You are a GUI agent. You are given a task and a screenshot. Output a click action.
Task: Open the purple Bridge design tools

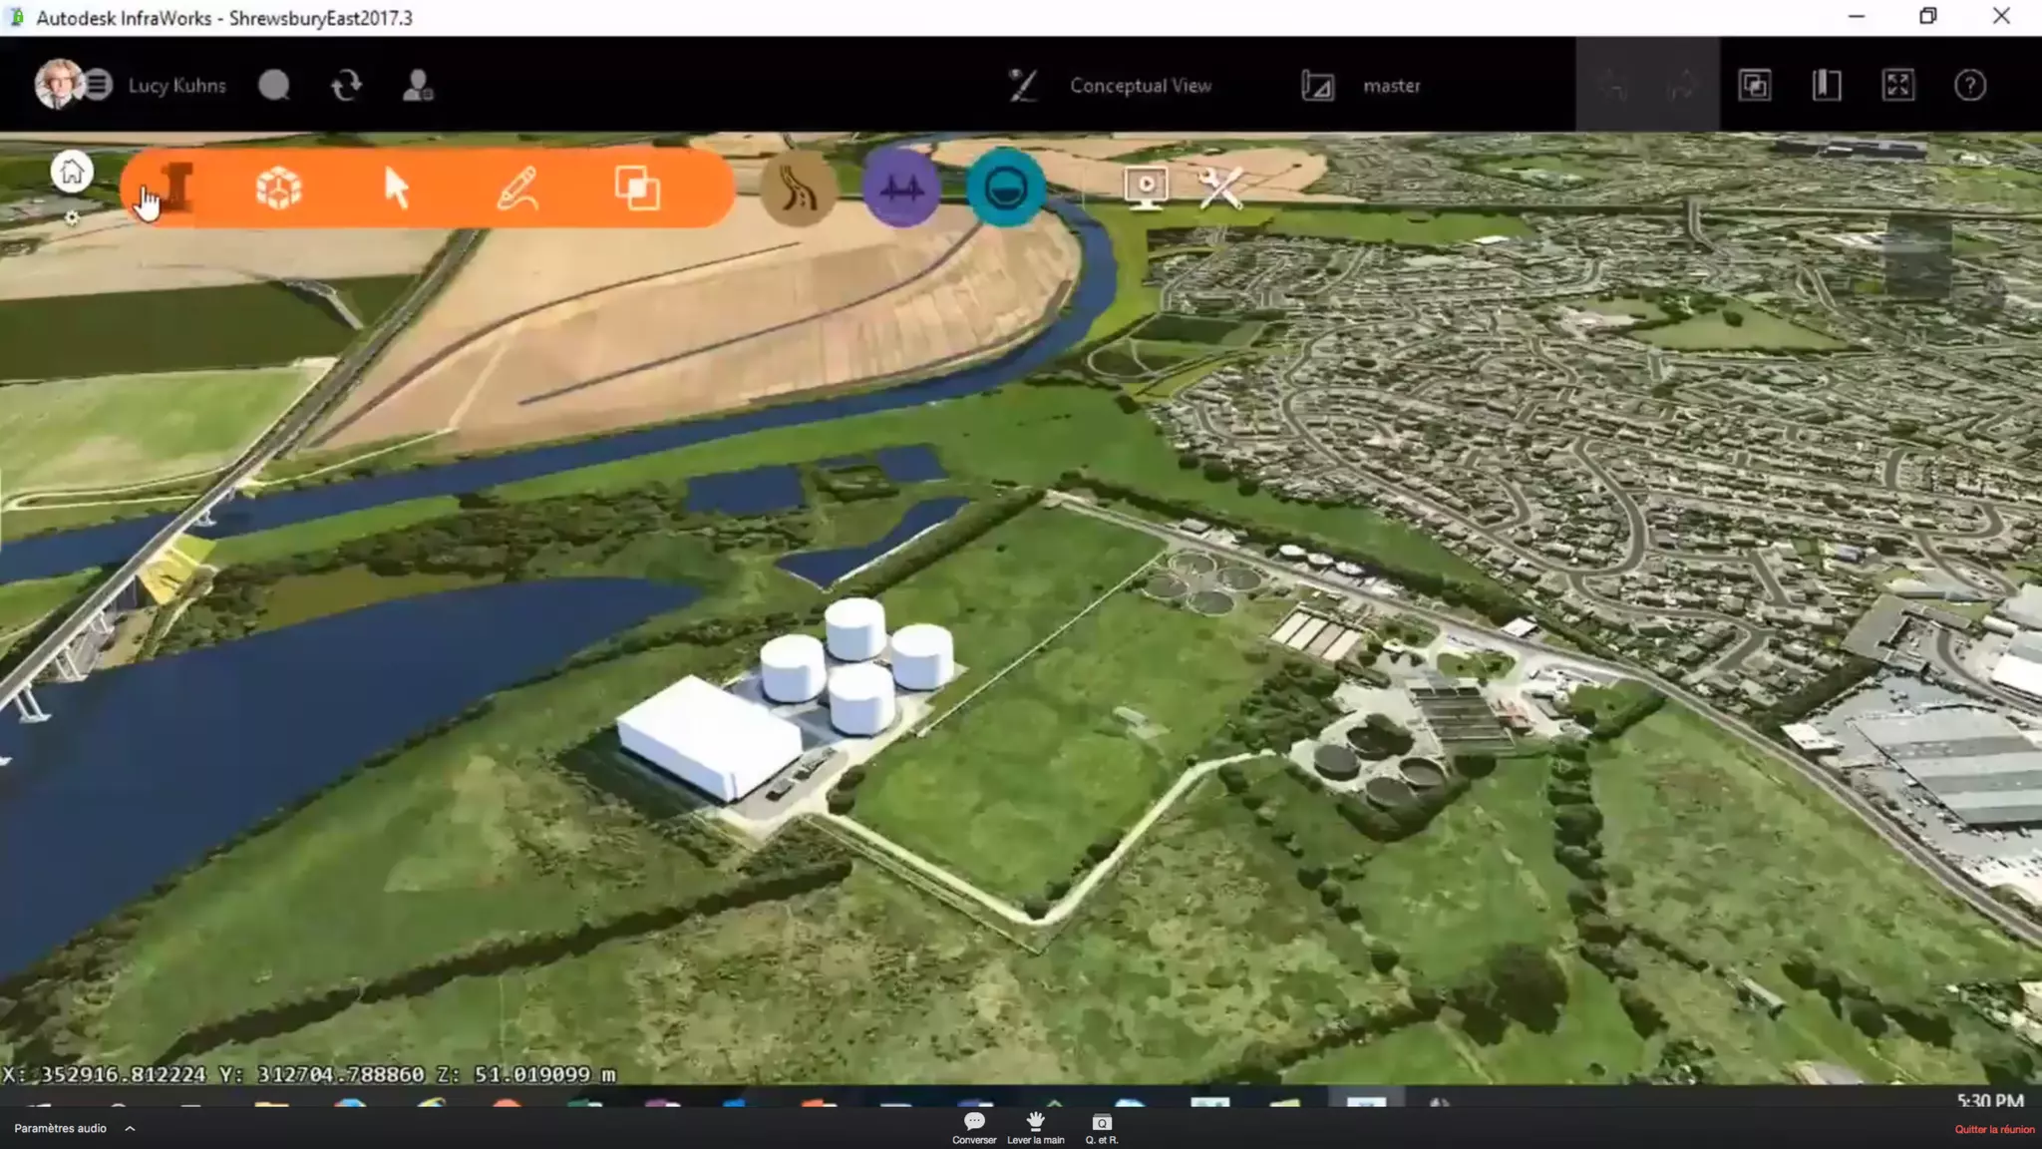pyautogui.click(x=901, y=188)
